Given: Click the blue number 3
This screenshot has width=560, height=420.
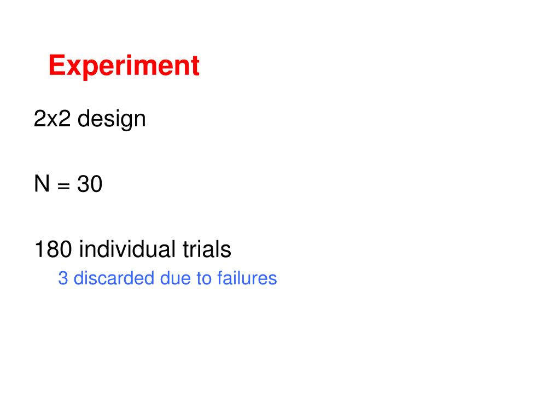Looking at the screenshot, I should click(x=63, y=278).
